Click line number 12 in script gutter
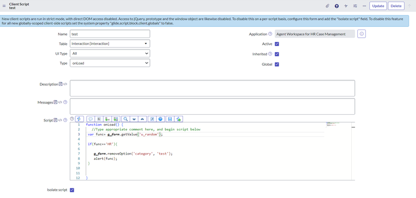The width and height of the screenshot is (416, 198). click(x=78, y=178)
